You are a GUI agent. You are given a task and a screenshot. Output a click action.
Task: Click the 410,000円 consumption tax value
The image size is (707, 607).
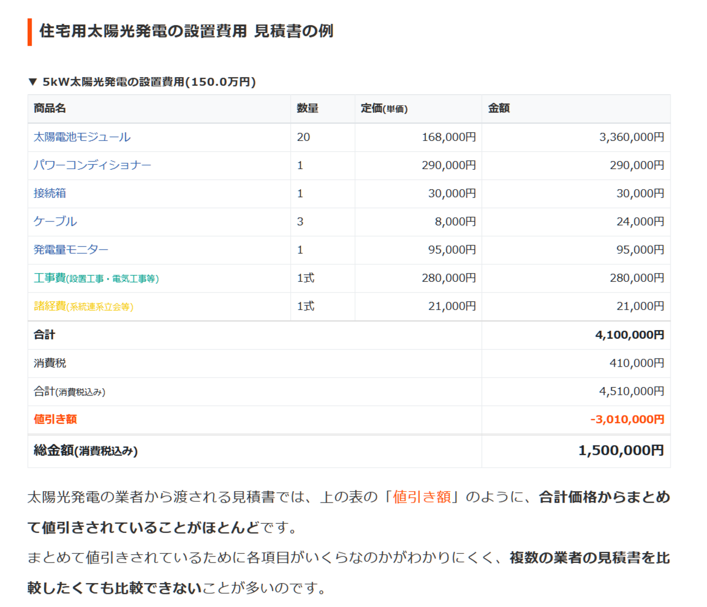click(x=636, y=363)
